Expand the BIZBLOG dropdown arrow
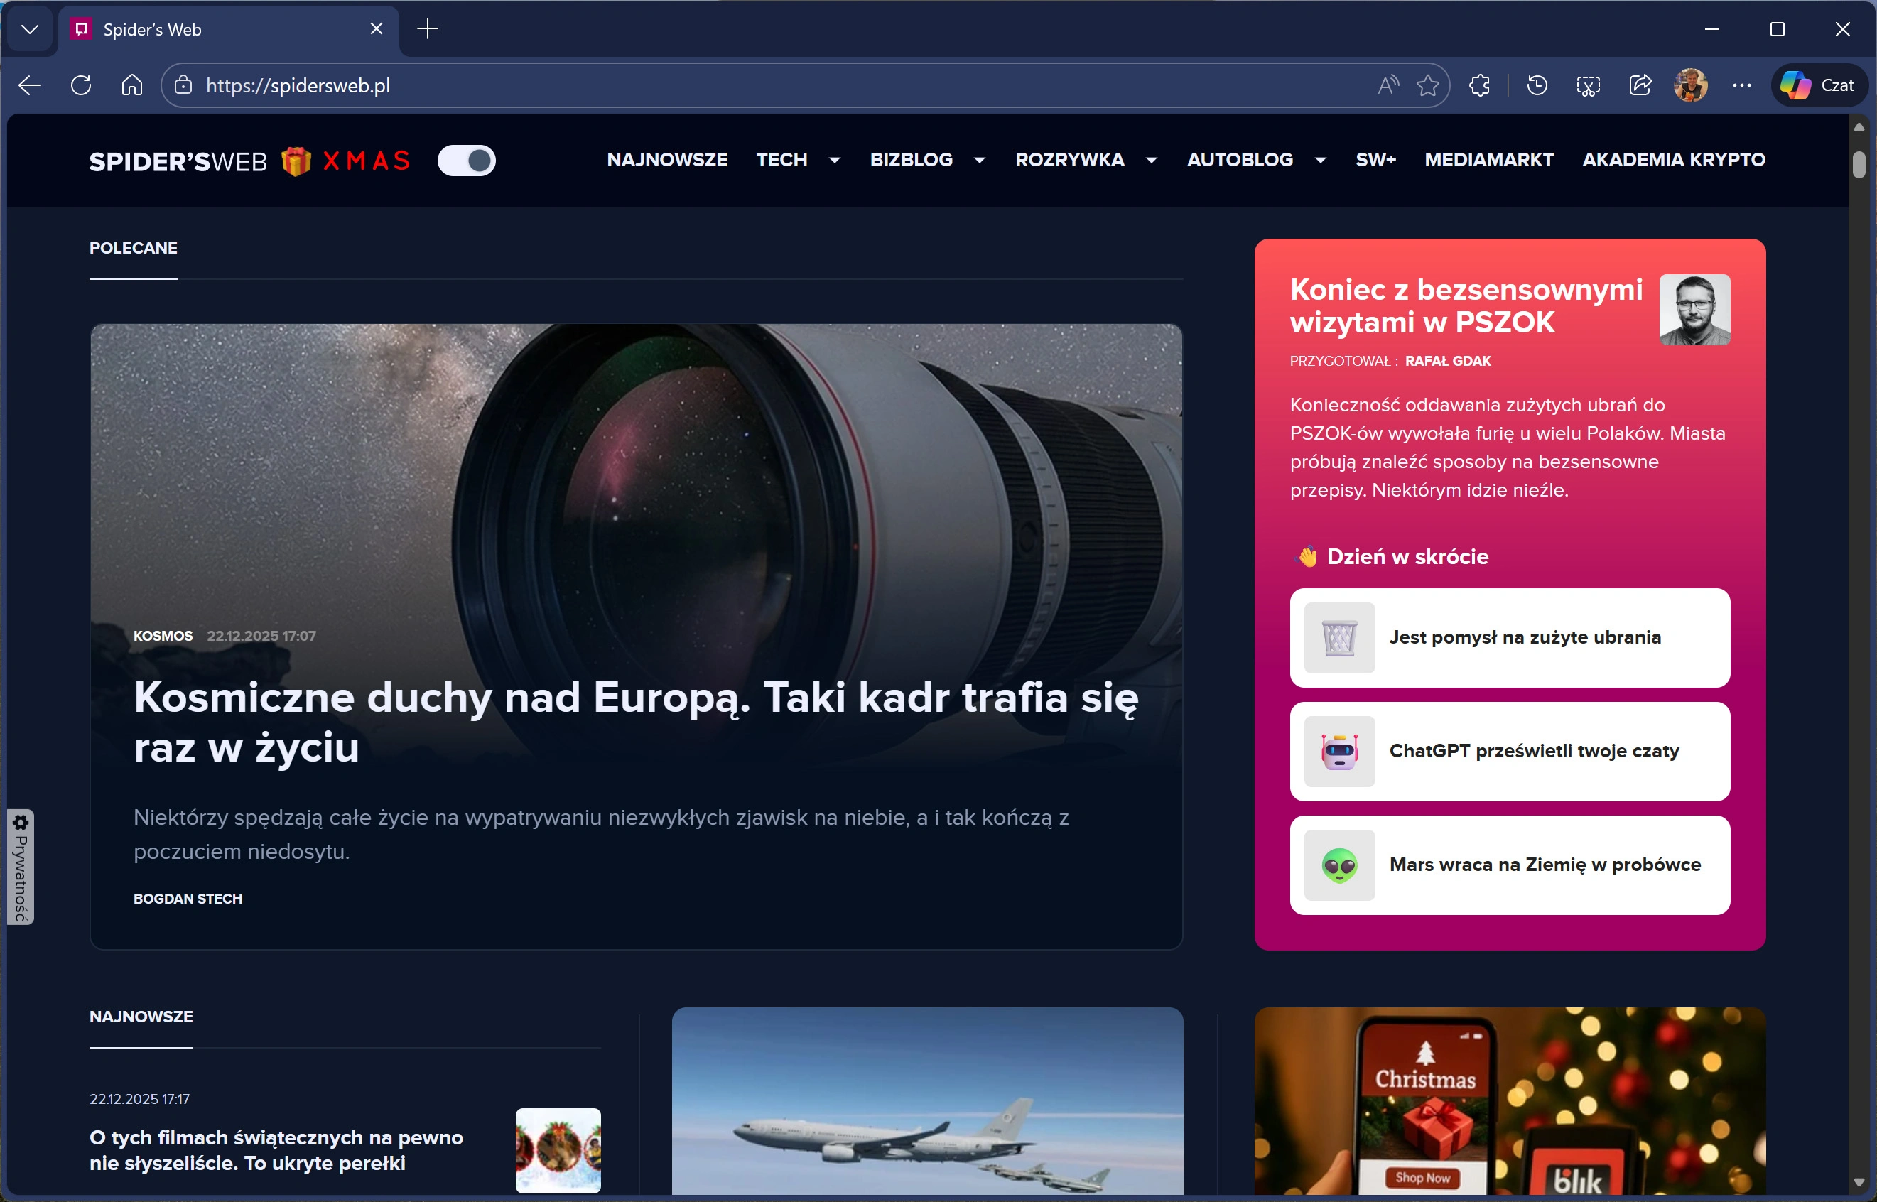Image resolution: width=1877 pixels, height=1202 pixels. click(980, 161)
